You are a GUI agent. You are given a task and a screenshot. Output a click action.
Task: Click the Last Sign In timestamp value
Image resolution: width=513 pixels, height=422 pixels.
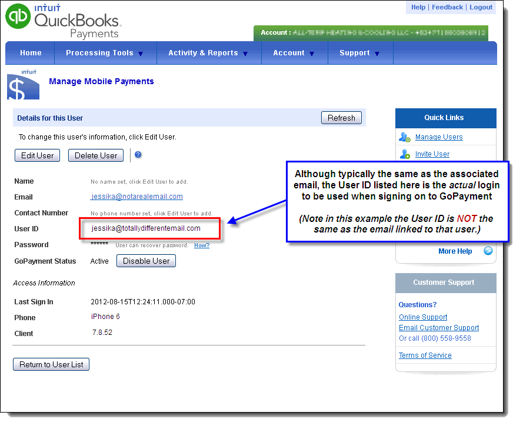pyautogui.click(x=143, y=301)
